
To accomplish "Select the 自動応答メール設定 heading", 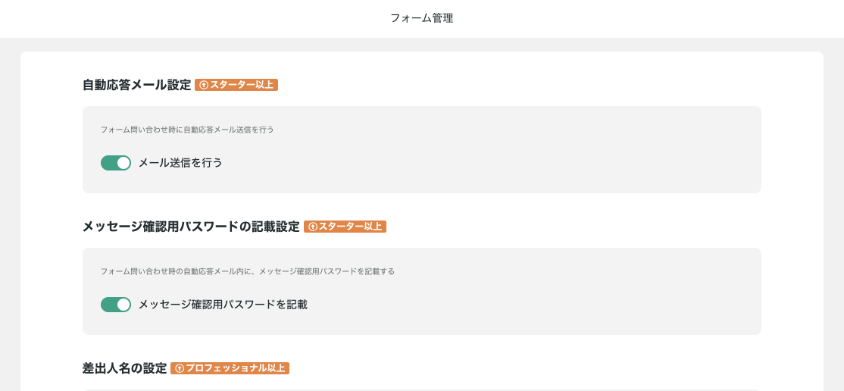I will (x=136, y=85).
